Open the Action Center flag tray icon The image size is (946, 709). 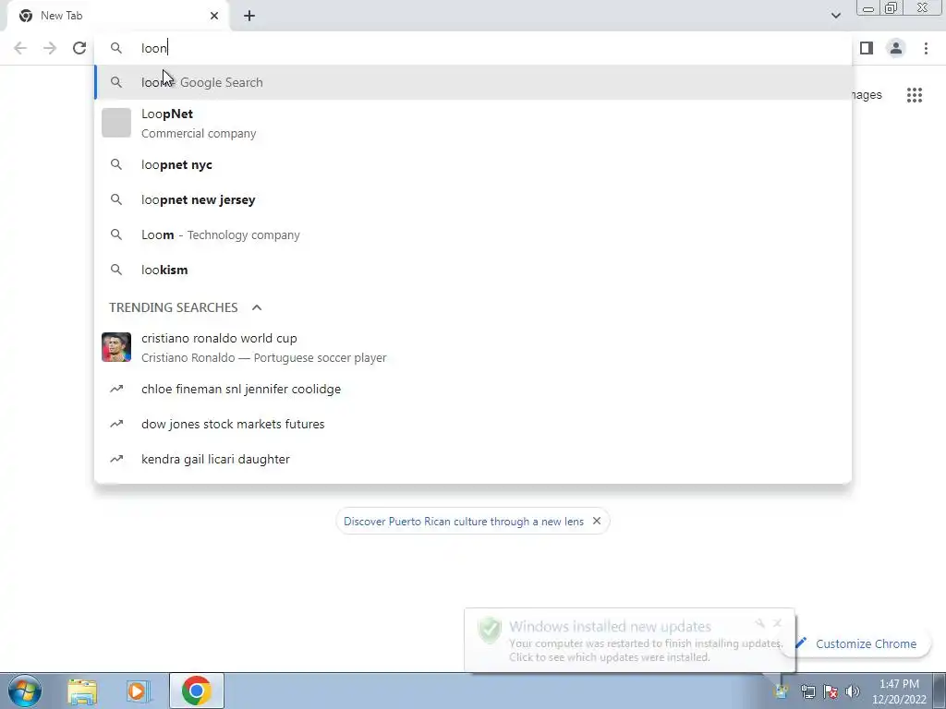[x=831, y=691]
